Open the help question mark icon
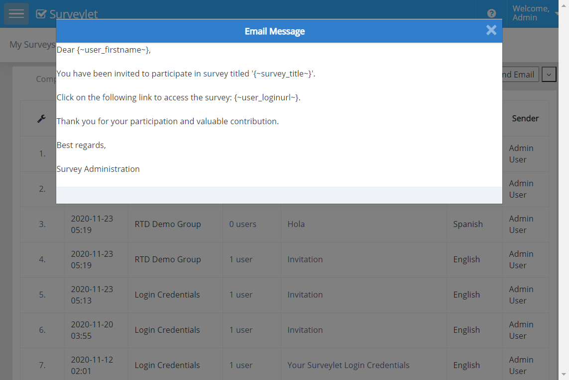Image resolution: width=569 pixels, height=380 pixels. click(491, 13)
